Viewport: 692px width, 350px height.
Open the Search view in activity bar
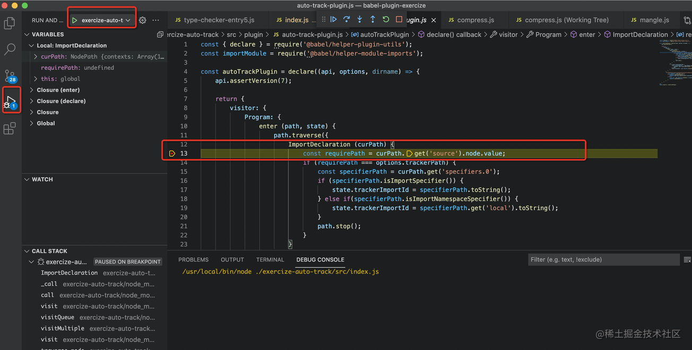click(10, 49)
